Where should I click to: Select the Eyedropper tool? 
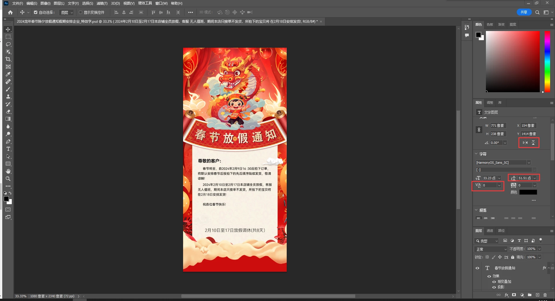tap(8, 74)
